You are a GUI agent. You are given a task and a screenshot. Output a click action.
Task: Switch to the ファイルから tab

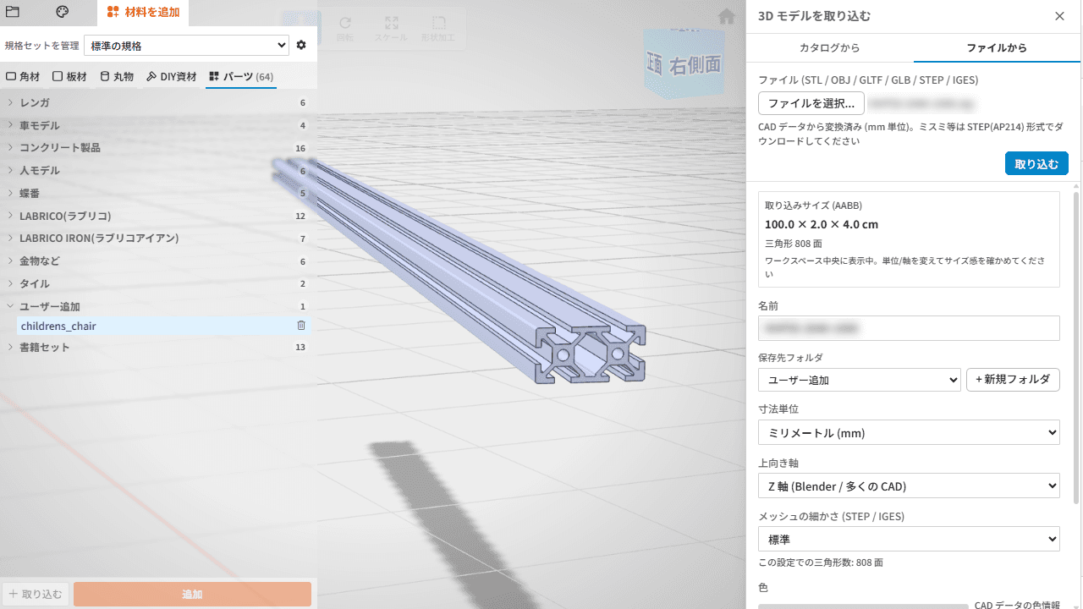click(x=997, y=47)
